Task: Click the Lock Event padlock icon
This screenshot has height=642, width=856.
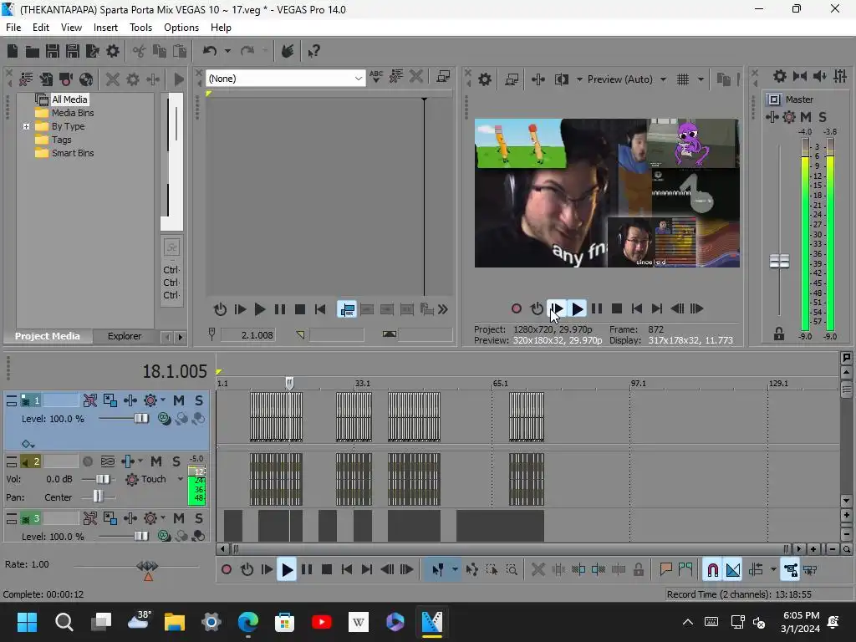Action: point(638,570)
